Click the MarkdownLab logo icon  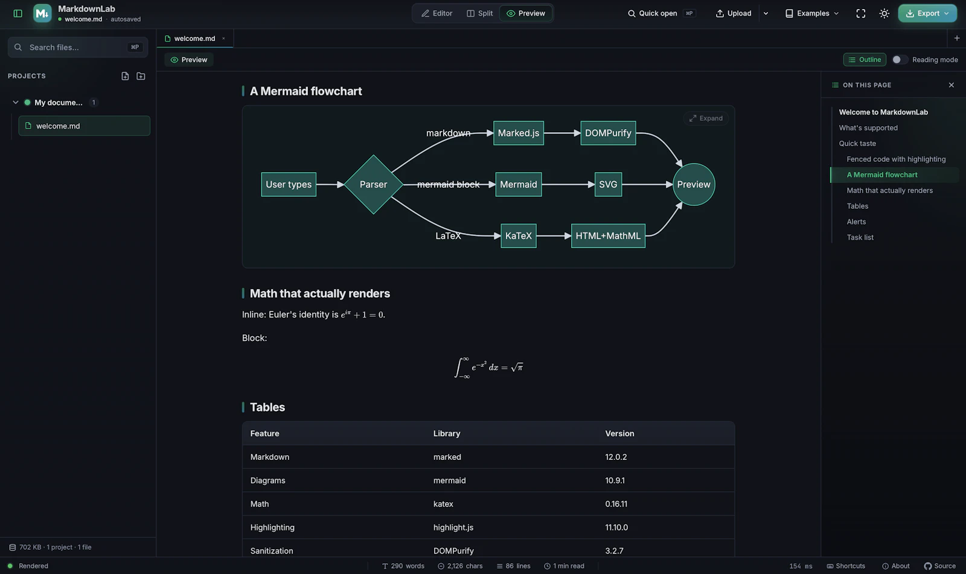click(x=42, y=13)
